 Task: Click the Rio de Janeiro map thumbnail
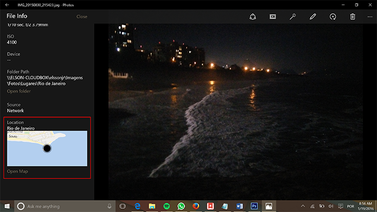[47, 149]
